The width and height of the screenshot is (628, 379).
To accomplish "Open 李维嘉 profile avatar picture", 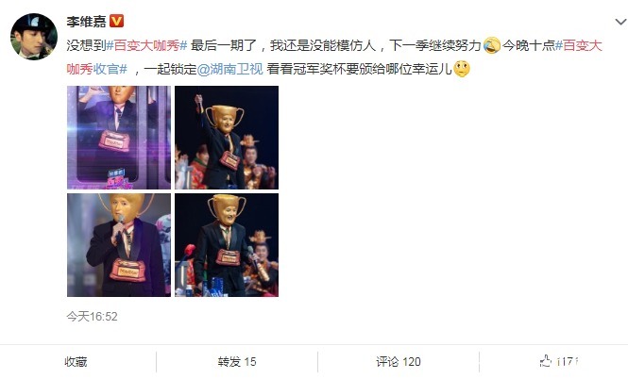I will (34, 37).
